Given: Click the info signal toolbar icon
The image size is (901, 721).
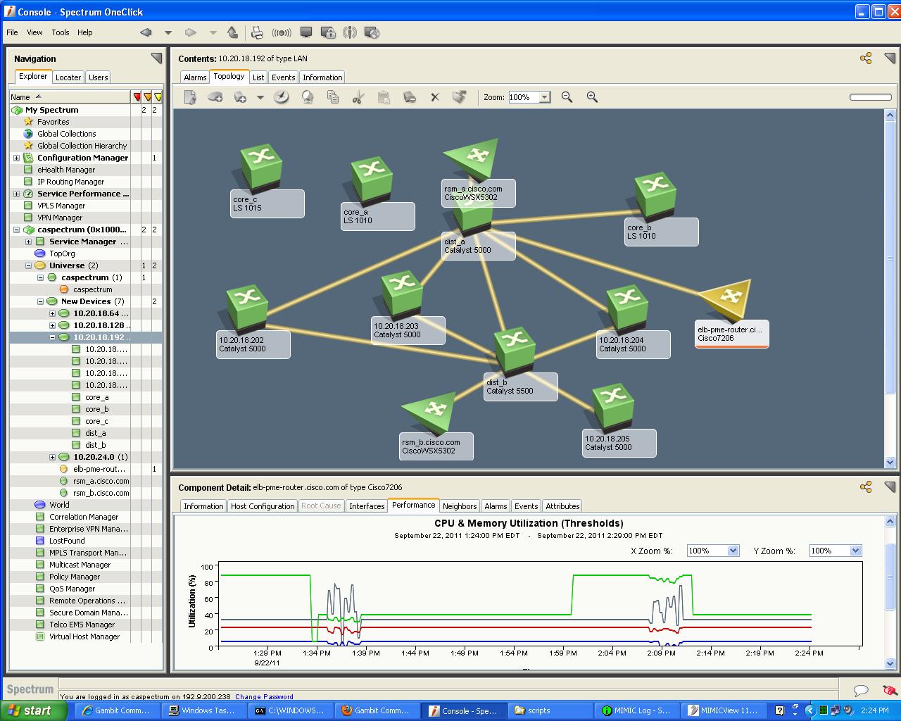Looking at the screenshot, I should point(350,32).
